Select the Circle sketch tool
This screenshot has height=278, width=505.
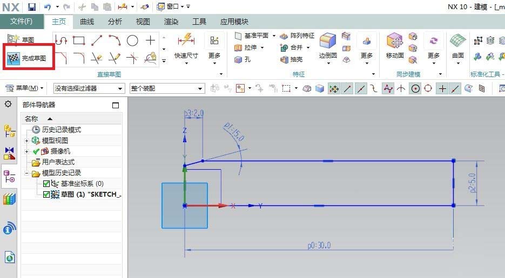132,40
